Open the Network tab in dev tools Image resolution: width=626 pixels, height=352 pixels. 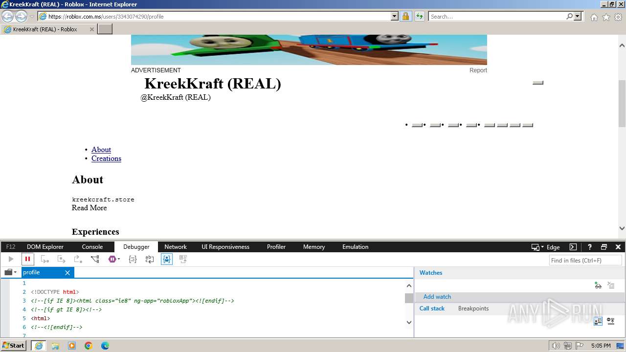pyautogui.click(x=176, y=247)
